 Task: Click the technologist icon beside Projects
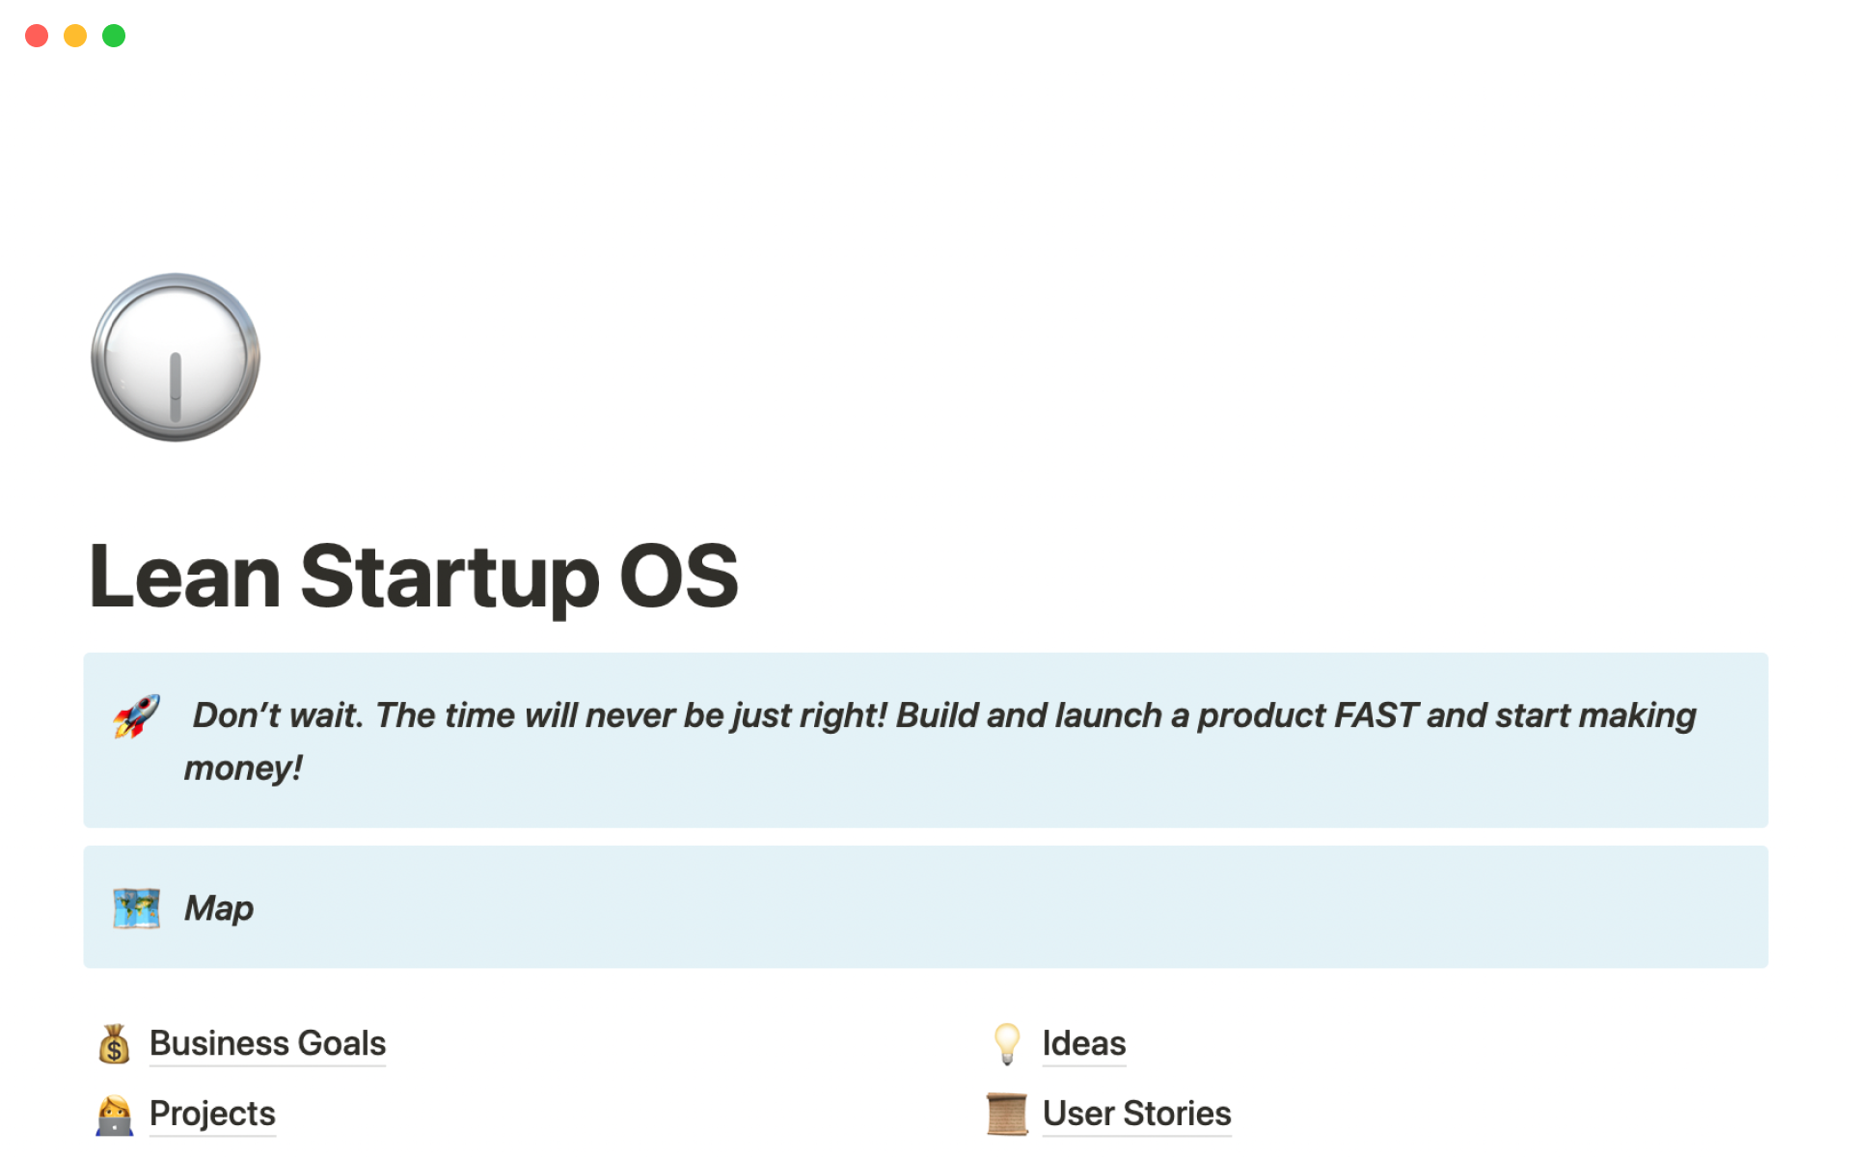pos(114,1115)
